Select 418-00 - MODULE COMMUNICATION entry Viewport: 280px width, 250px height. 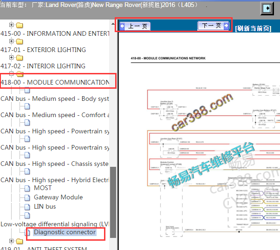(x=55, y=82)
